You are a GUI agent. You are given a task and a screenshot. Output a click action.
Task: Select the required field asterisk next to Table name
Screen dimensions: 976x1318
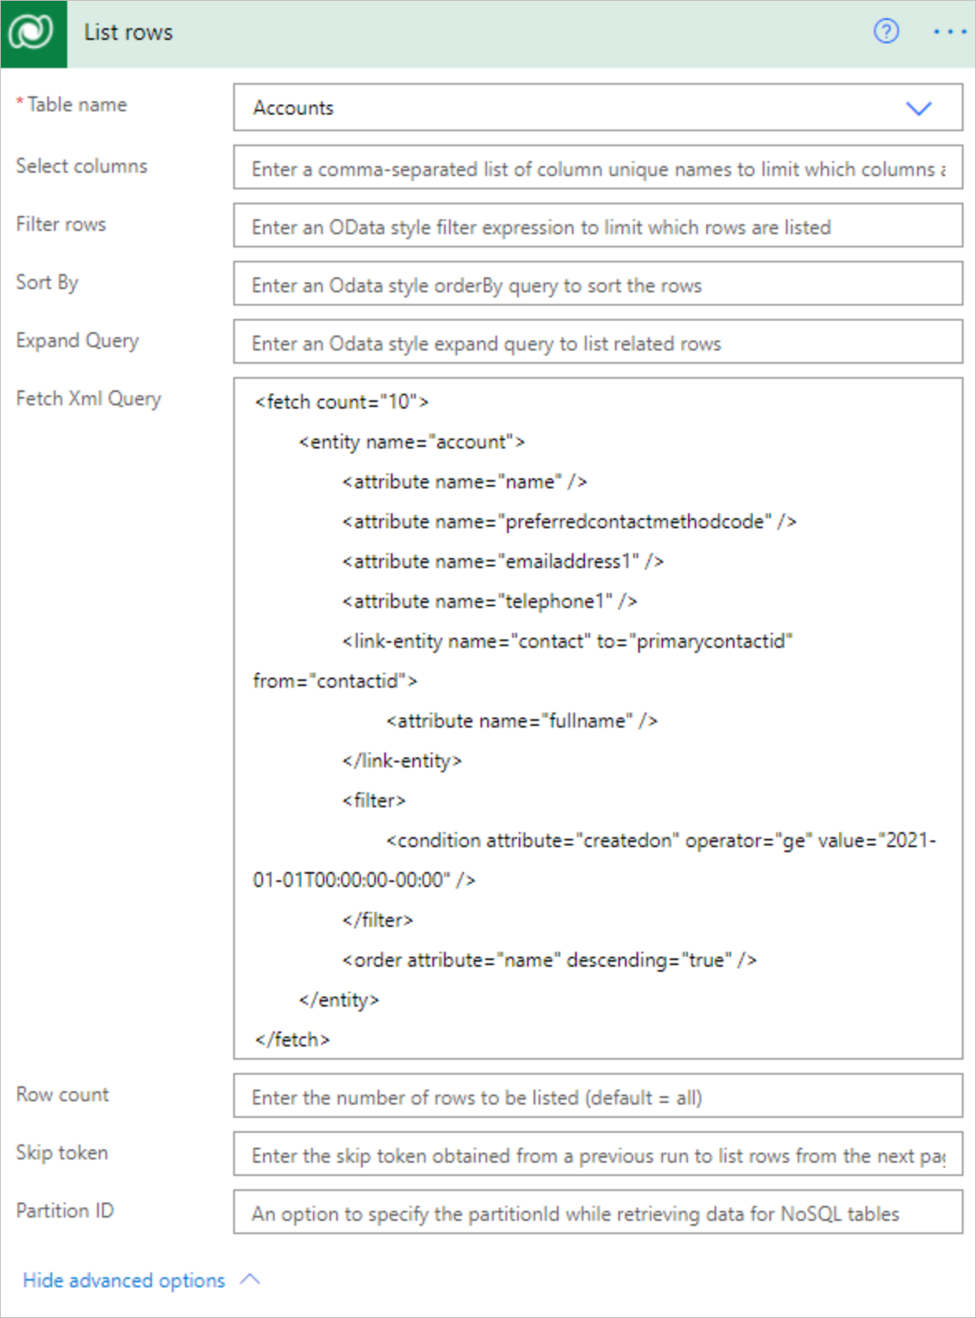click(19, 100)
